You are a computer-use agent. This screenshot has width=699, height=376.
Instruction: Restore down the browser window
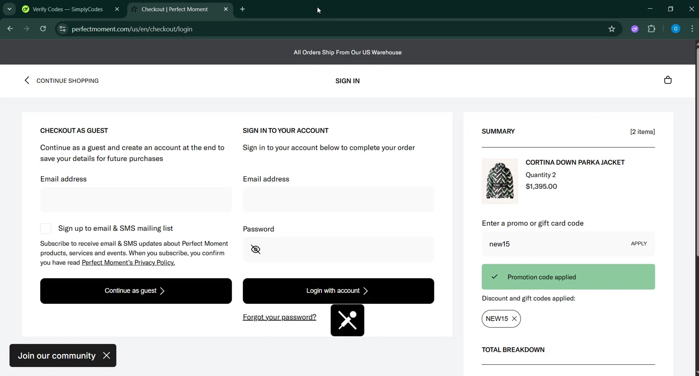[671, 9]
